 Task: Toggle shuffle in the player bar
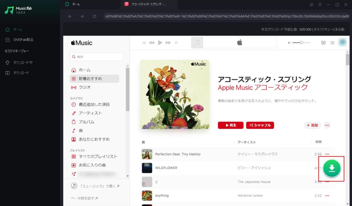144,43
